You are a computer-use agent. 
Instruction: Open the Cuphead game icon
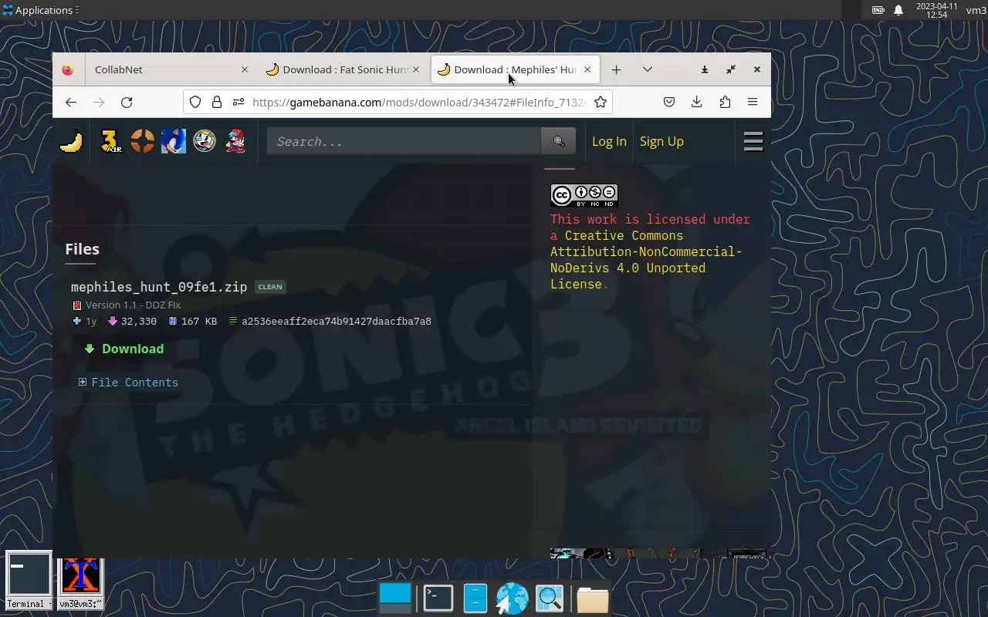pos(205,141)
